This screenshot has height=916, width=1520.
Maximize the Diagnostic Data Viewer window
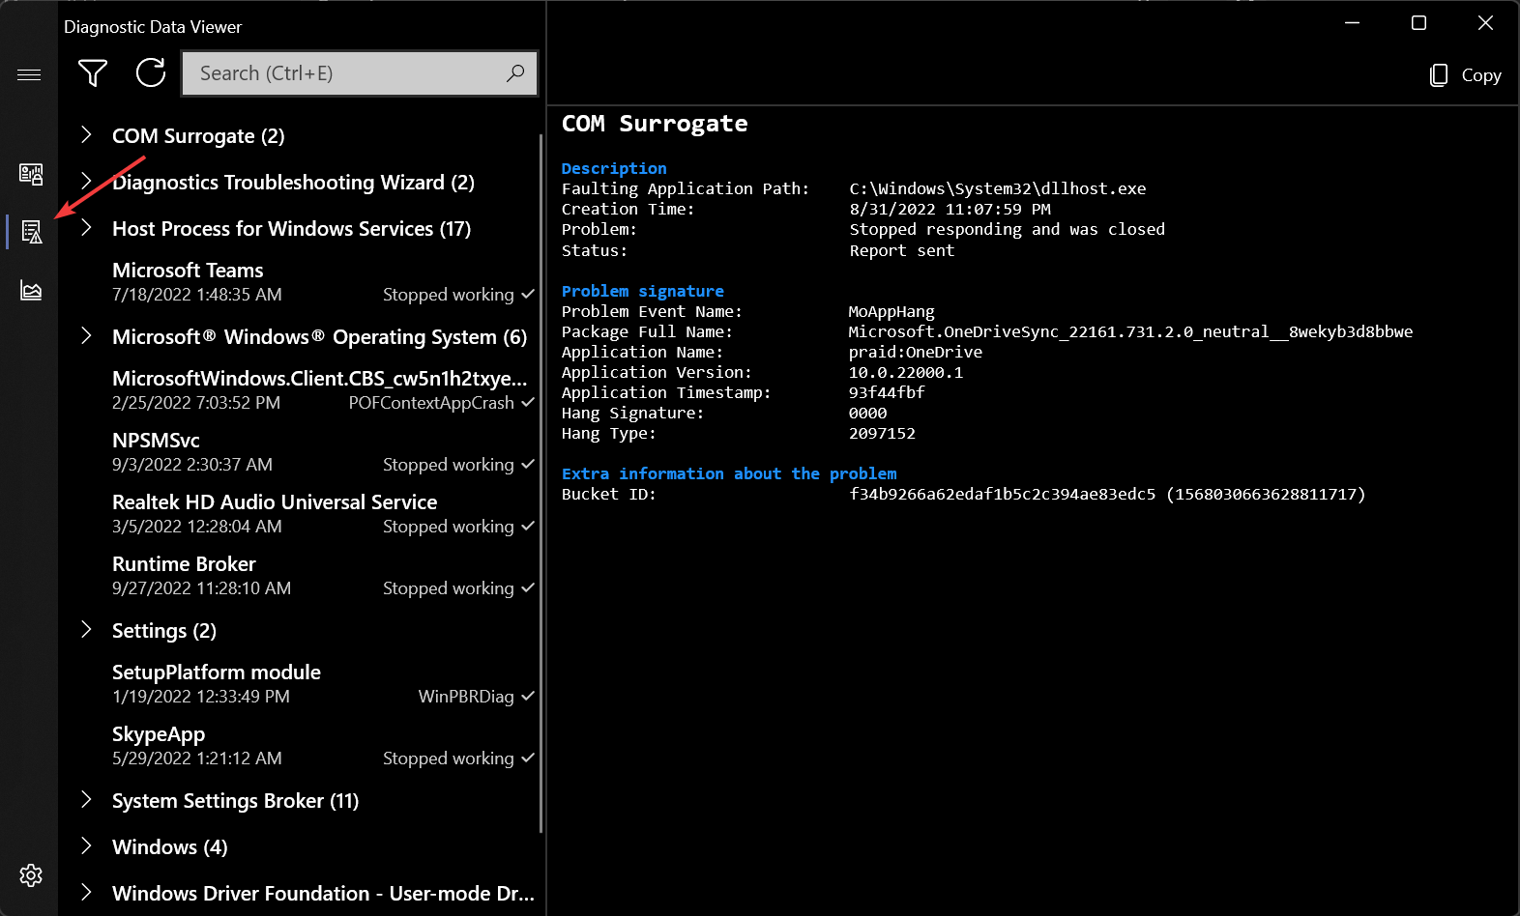pyautogui.click(x=1418, y=22)
